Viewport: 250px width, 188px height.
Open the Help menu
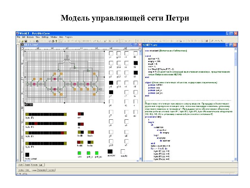point(61,37)
